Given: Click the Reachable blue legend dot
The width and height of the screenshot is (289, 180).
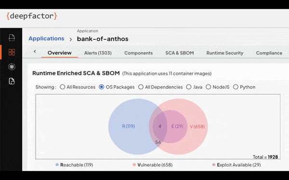Looking at the screenshot, I should pos(57,165).
